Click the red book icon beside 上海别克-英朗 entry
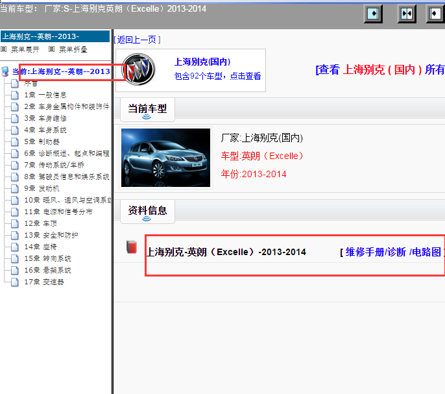 (132, 247)
